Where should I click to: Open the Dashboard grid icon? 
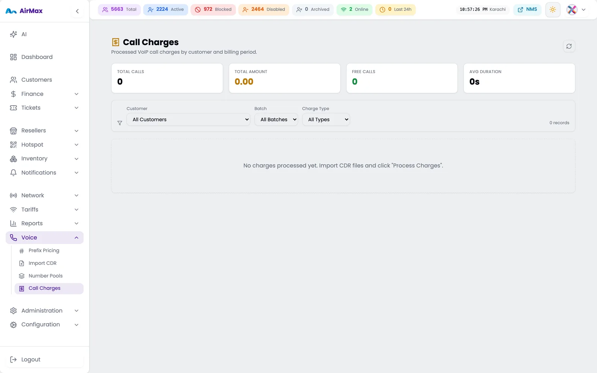[x=13, y=57]
